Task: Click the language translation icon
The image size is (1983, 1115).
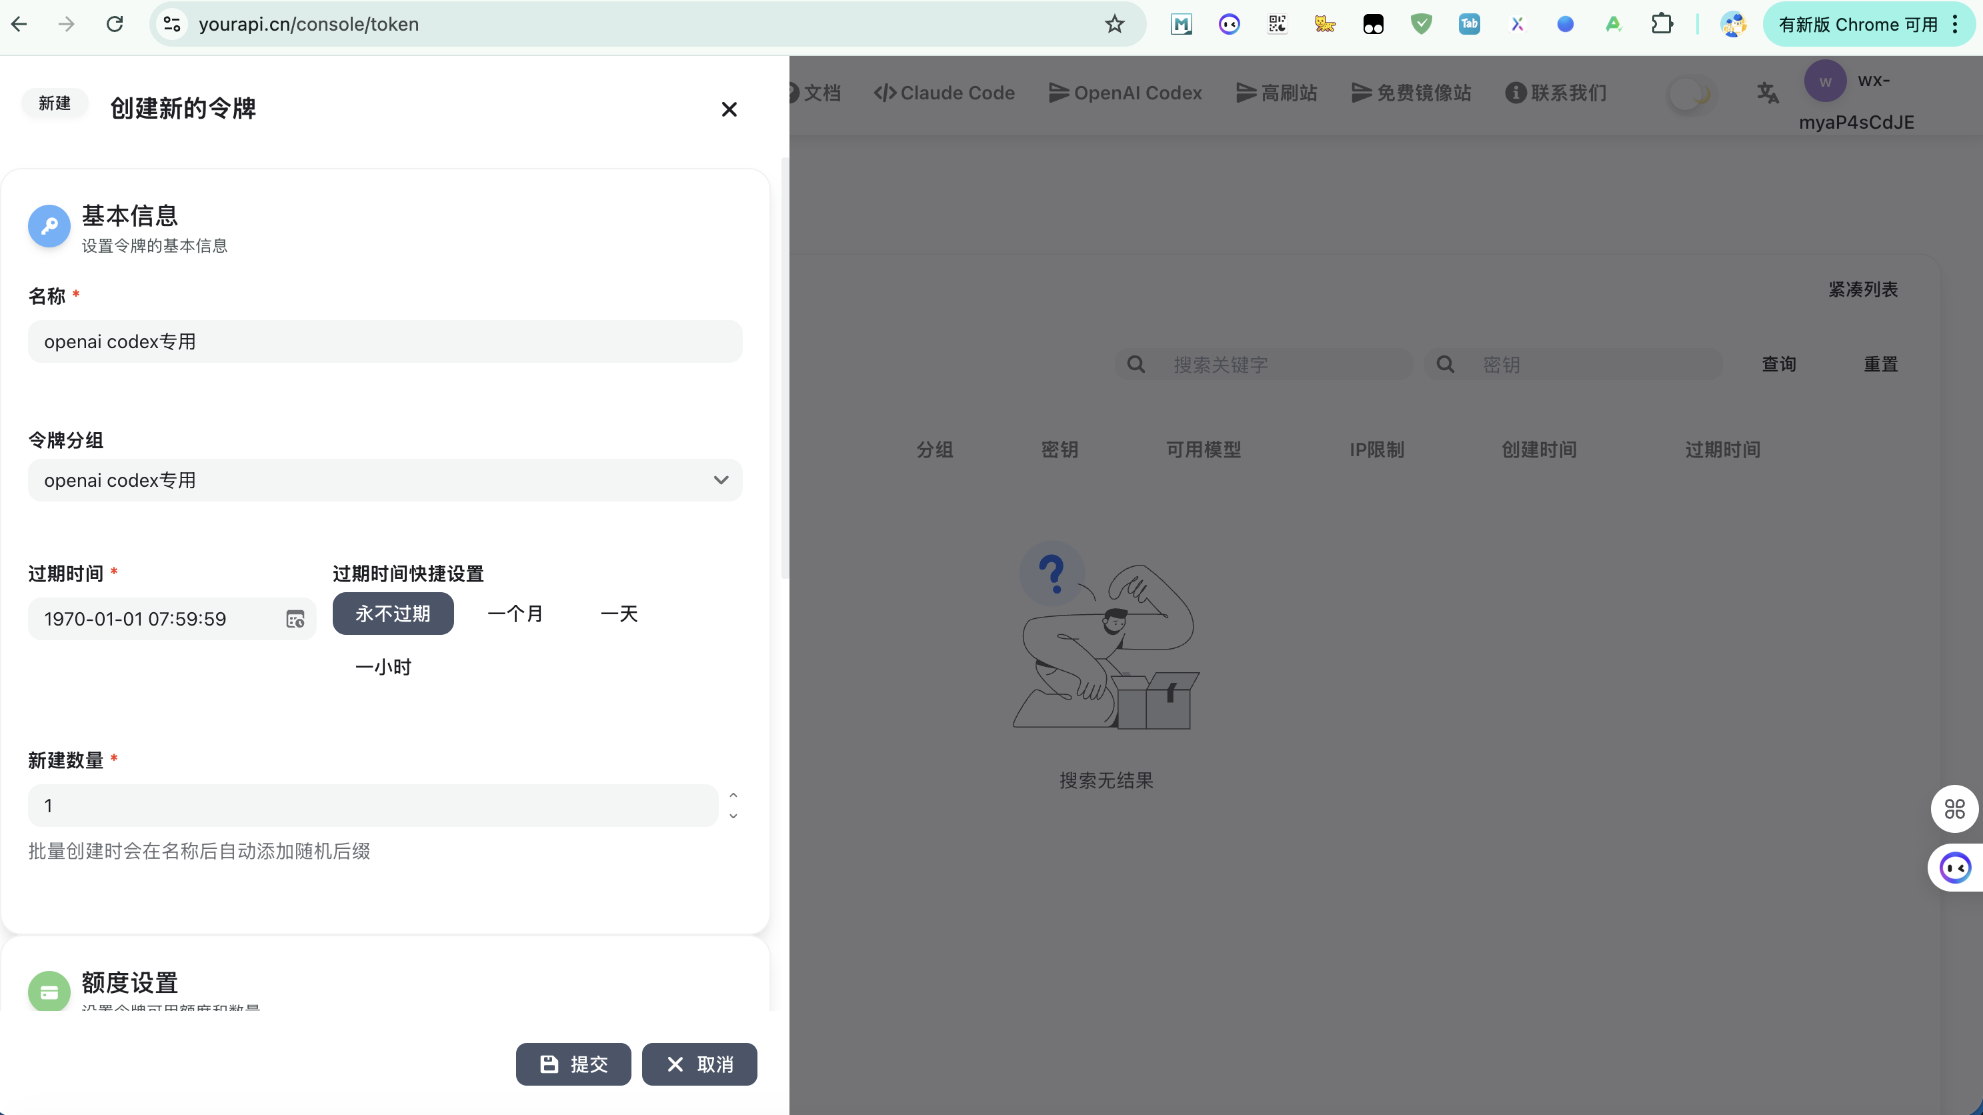Action: [x=1768, y=93]
